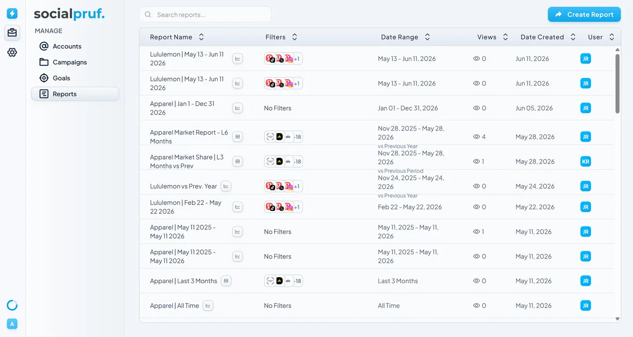Click 'No Filters' in the 'Apparel | Jan 1 - Dec 31 2026' row
Screen dimensions: 633x337
click(x=278, y=108)
